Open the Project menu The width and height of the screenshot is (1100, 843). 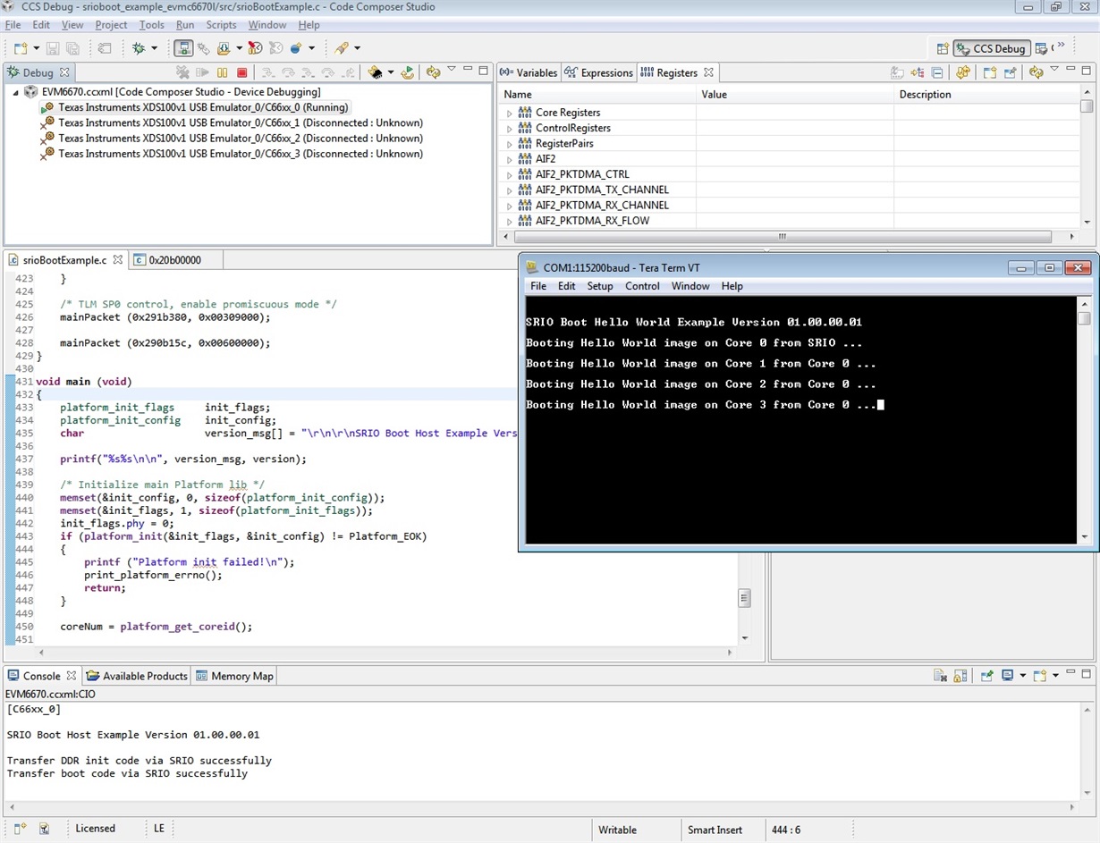coord(111,25)
